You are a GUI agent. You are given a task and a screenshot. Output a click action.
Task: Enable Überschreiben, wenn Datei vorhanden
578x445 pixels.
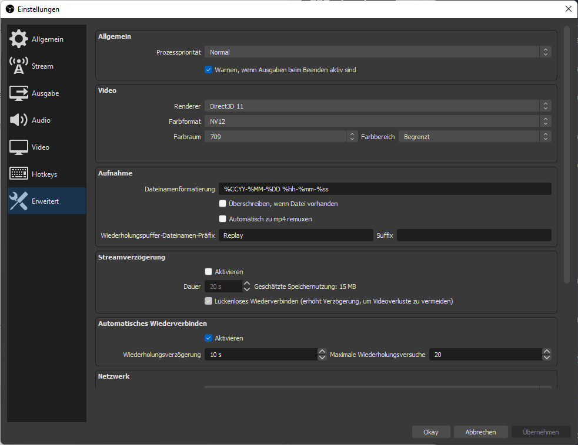[x=222, y=204]
